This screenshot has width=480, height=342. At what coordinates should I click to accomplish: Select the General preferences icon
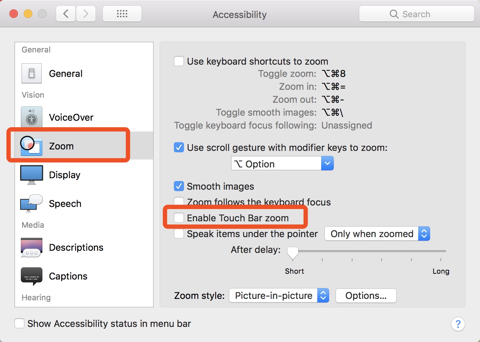31,73
